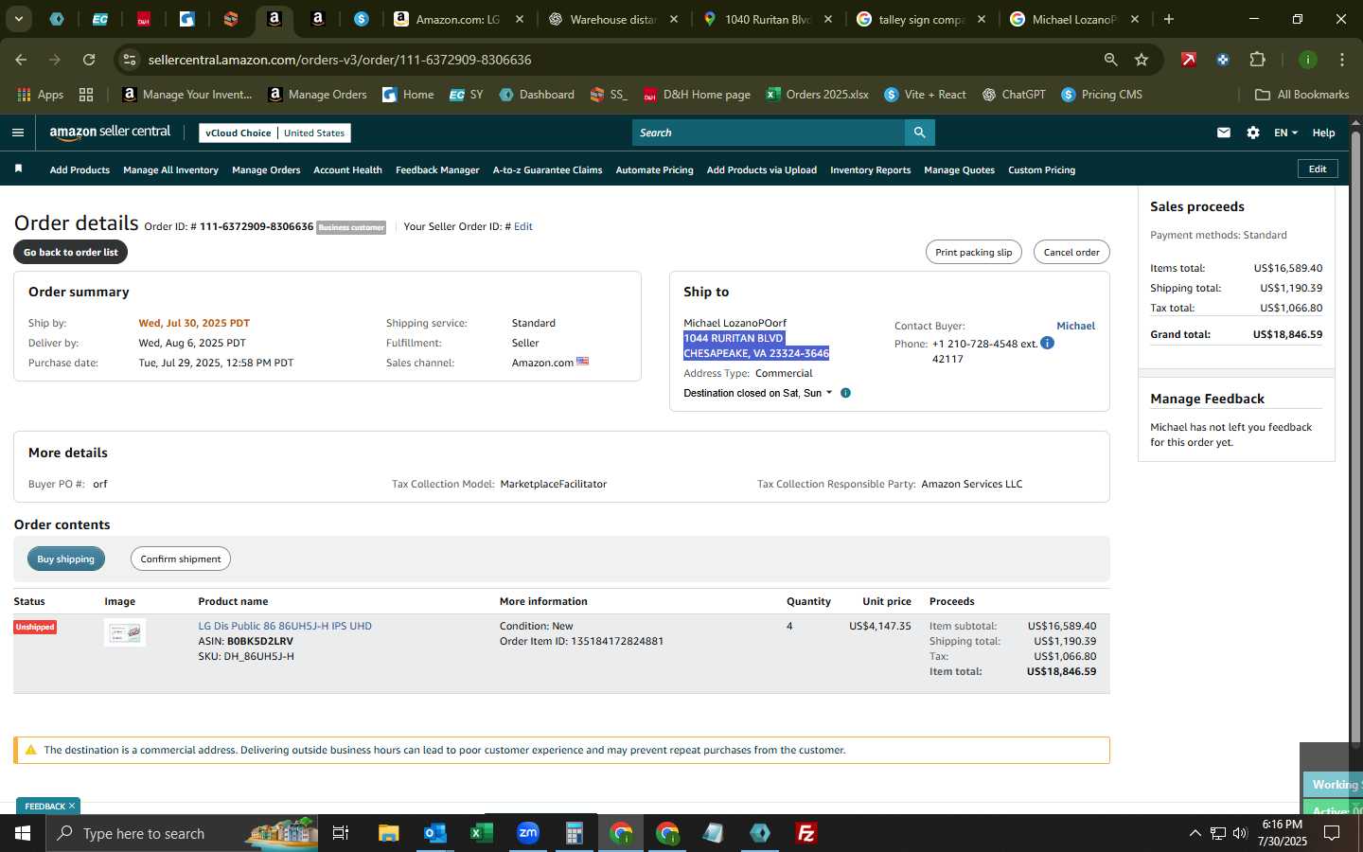
Task: Switch to the Amazon.com: LG tab
Action: 458,19
